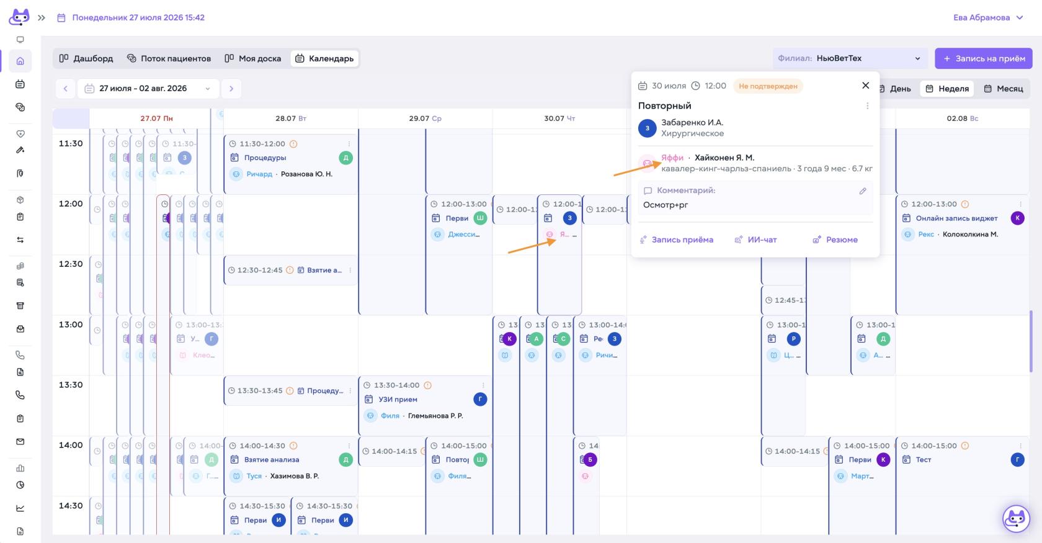Image resolution: width=1042 pixels, height=543 pixels.
Task: Switch to the Поток пациентов tab
Action: [x=169, y=58]
